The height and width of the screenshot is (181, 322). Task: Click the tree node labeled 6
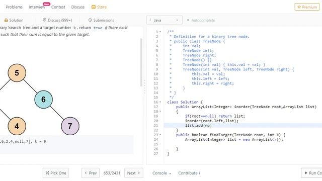pyautogui.click(x=44, y=100)
